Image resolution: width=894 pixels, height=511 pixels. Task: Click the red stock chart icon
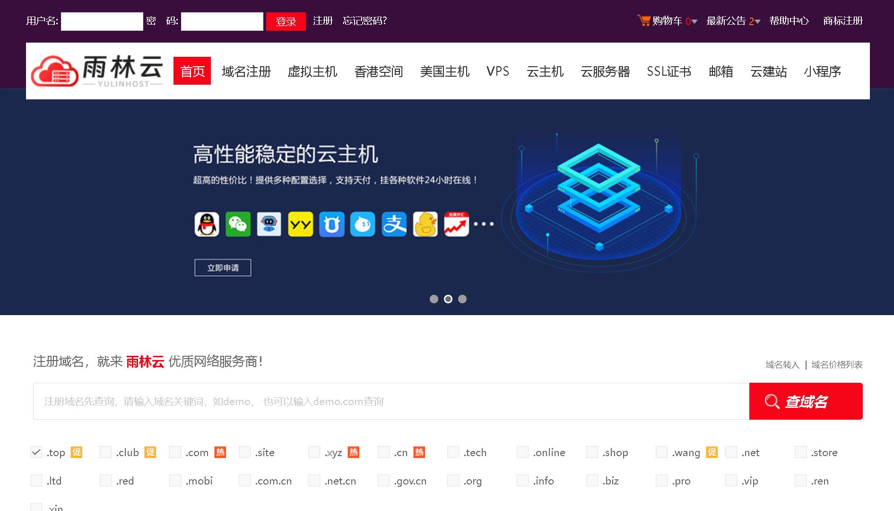456,224
